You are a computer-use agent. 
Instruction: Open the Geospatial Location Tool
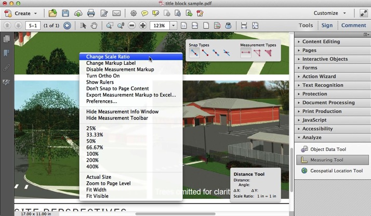336,170
